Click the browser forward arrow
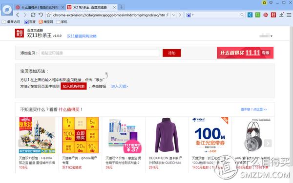 pos(25,15)
